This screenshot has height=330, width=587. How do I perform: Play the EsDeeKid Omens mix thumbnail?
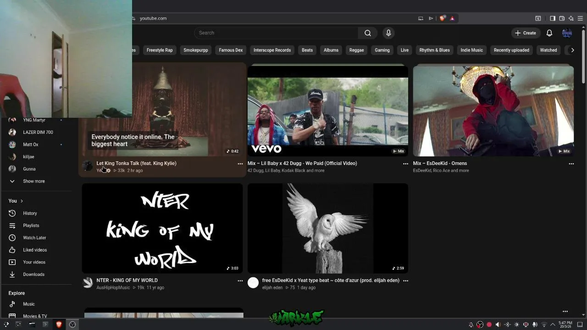(x=493, y=111)
